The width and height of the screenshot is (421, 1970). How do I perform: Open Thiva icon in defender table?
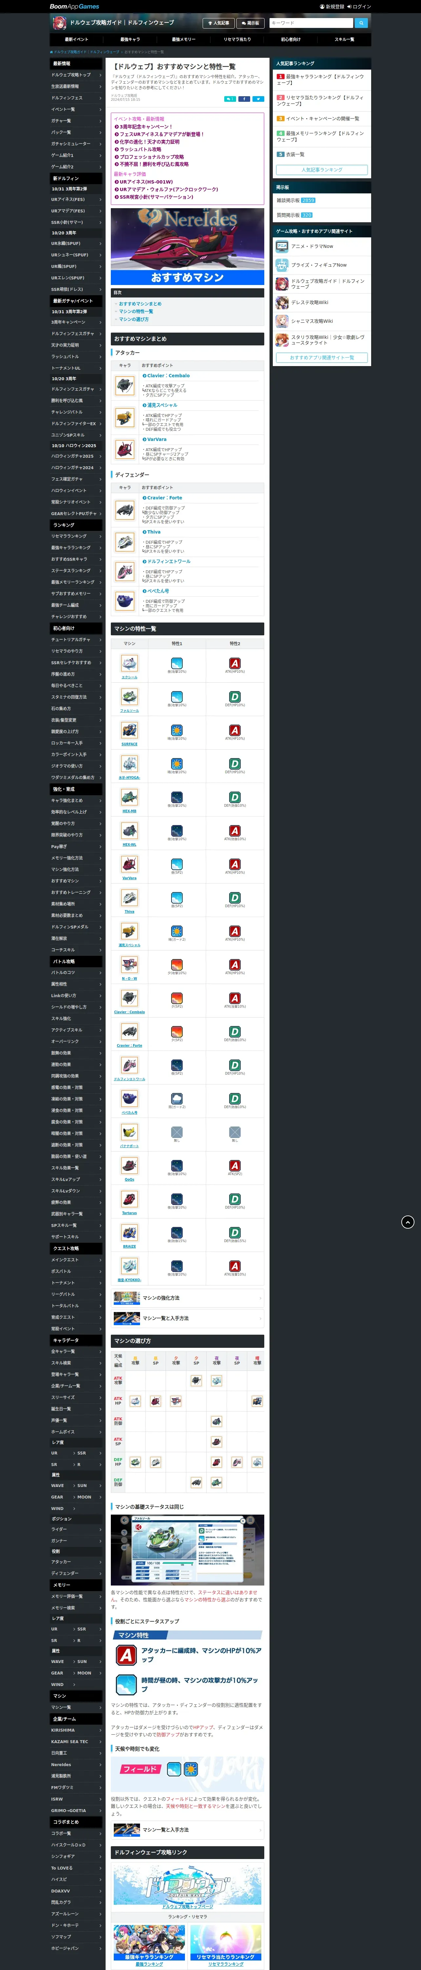click(125, 541)
